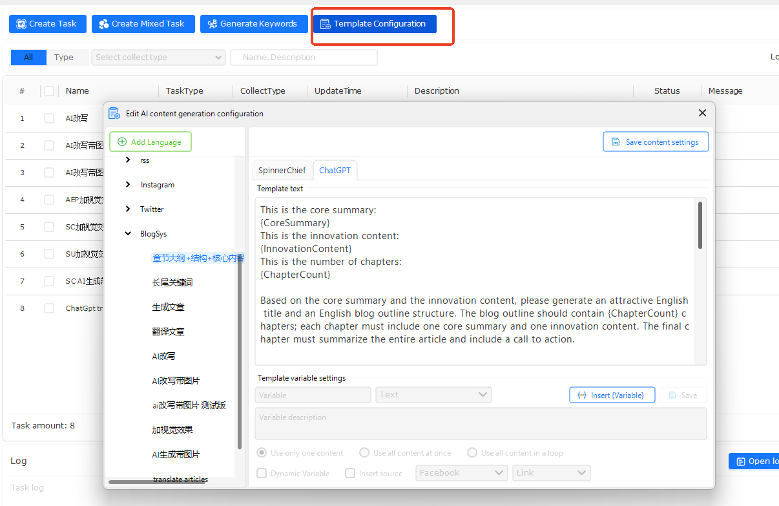Click the floppy disk icon on Save content settings
The image size is (779, 506).
tap(616, 142)
